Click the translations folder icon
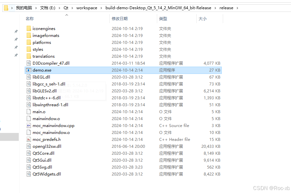The height and width of the screenshot is (193, 291). (x=29, y=56)
